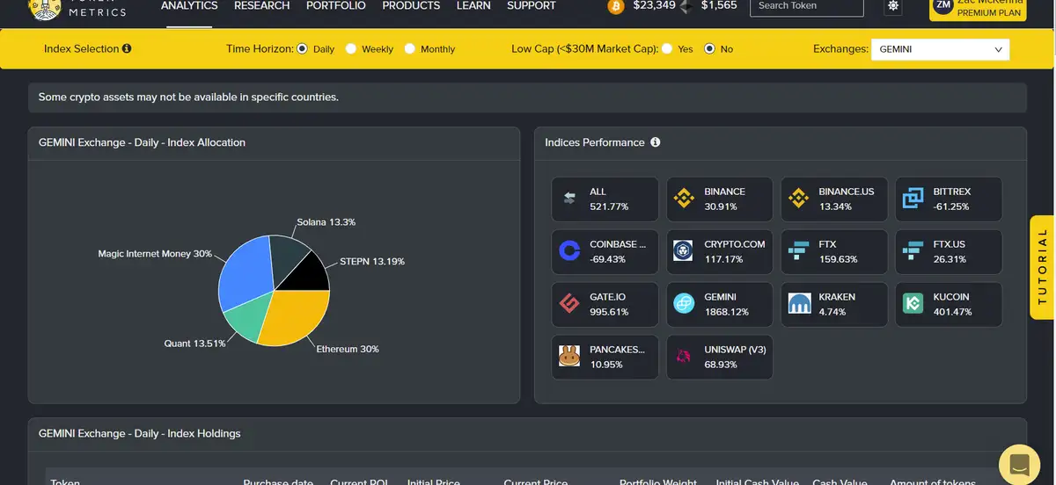Select the FTX logo icon
Screen dimensions: 1056x485
coord(798,251)
